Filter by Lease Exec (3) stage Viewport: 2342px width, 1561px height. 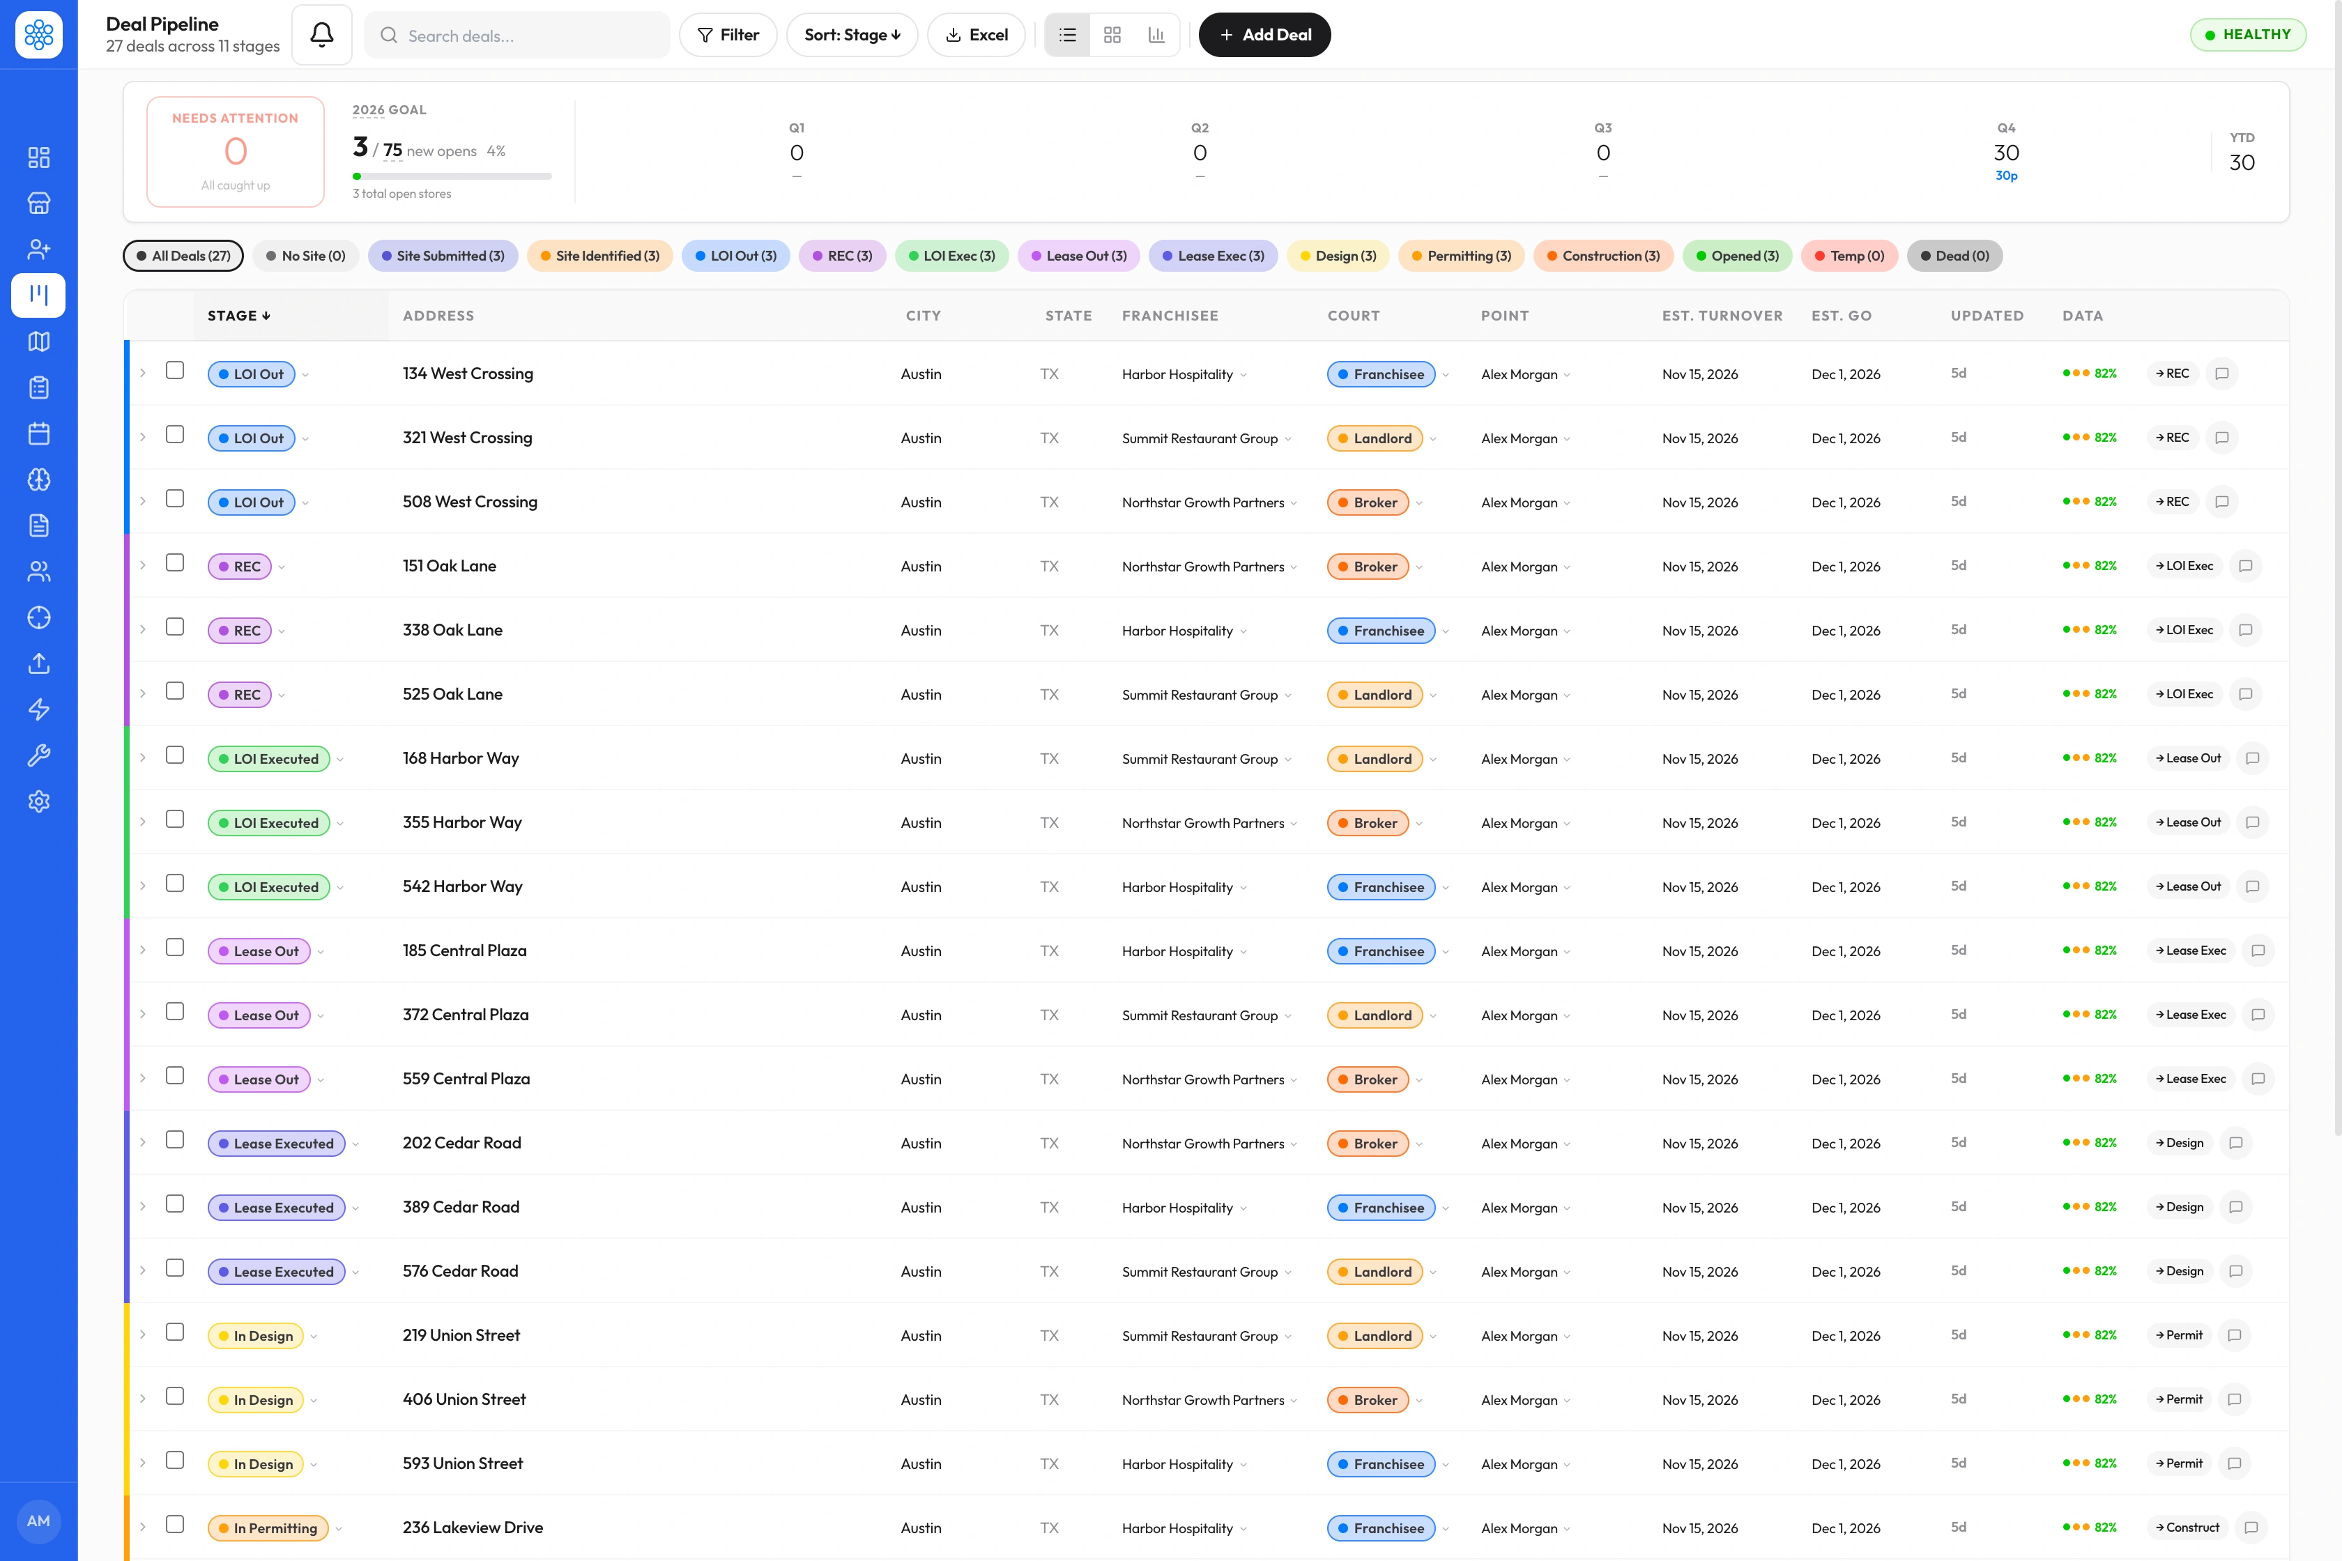[x=1213, y=256]
